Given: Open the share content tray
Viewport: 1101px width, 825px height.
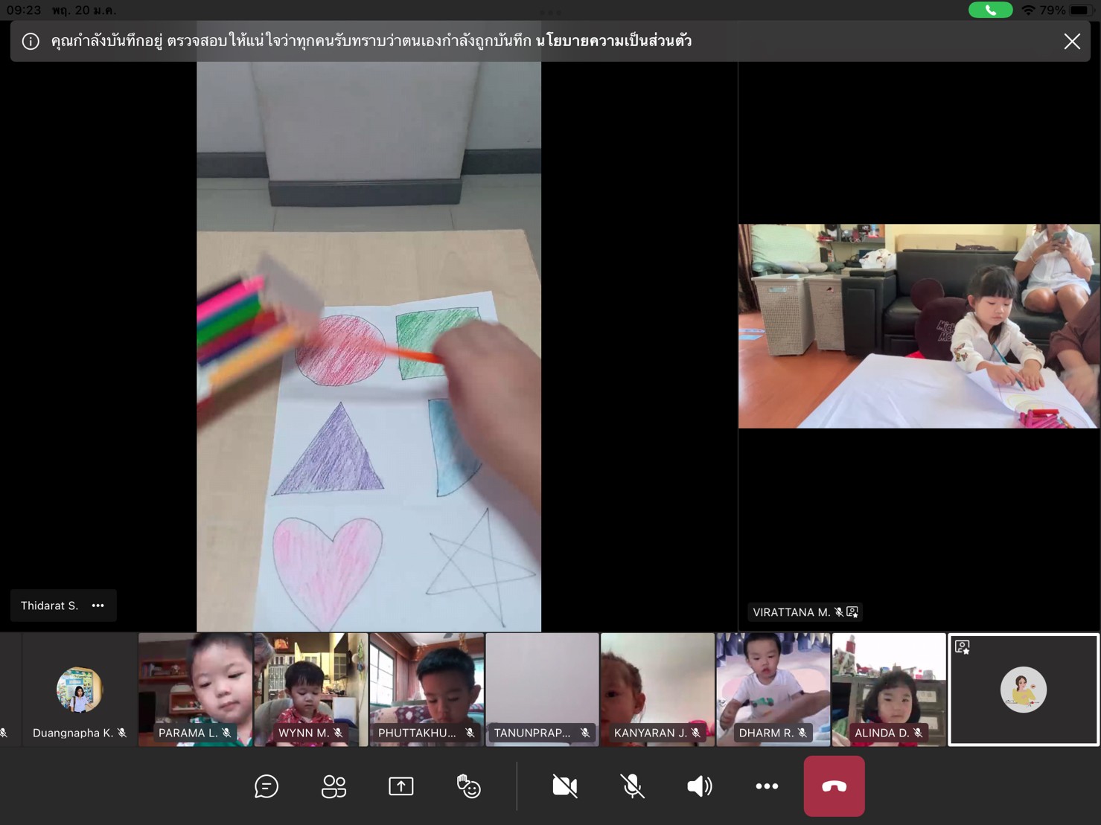Looking at the screenshot, I should tap(400, 786).
